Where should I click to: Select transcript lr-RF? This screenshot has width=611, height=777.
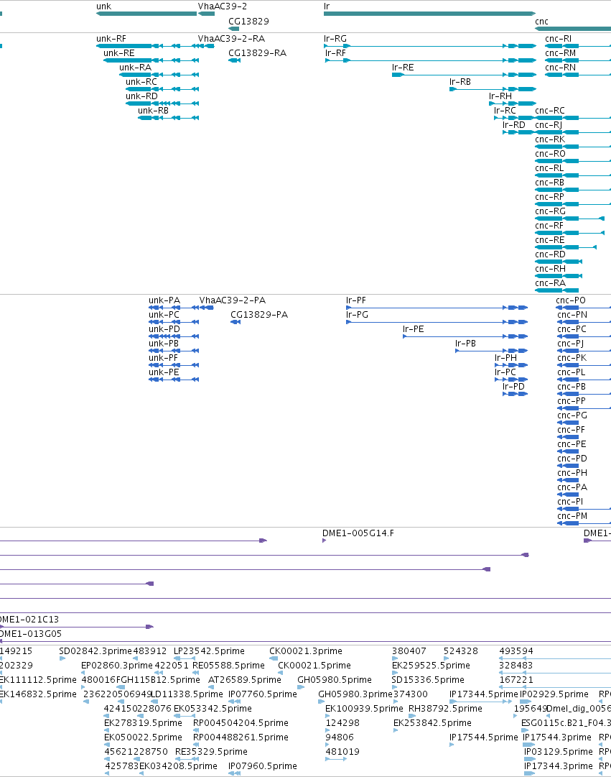336,53
